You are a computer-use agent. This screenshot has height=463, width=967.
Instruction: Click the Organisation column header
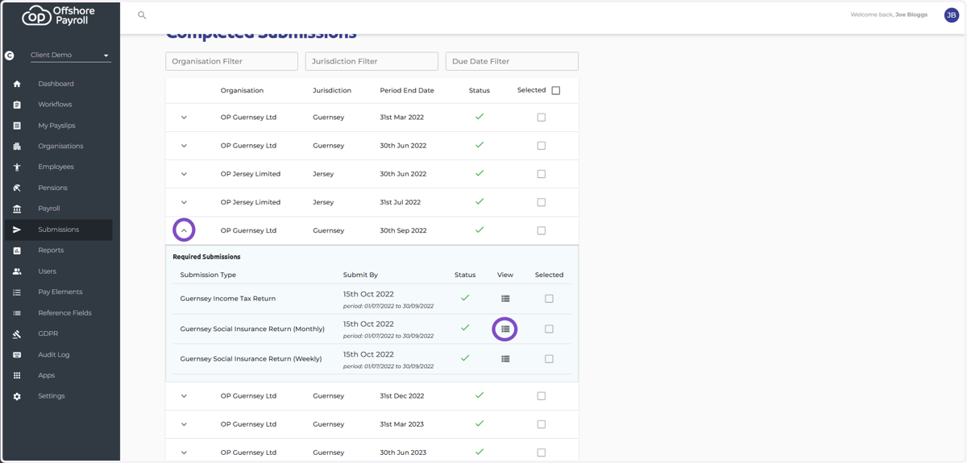[242, 90]
